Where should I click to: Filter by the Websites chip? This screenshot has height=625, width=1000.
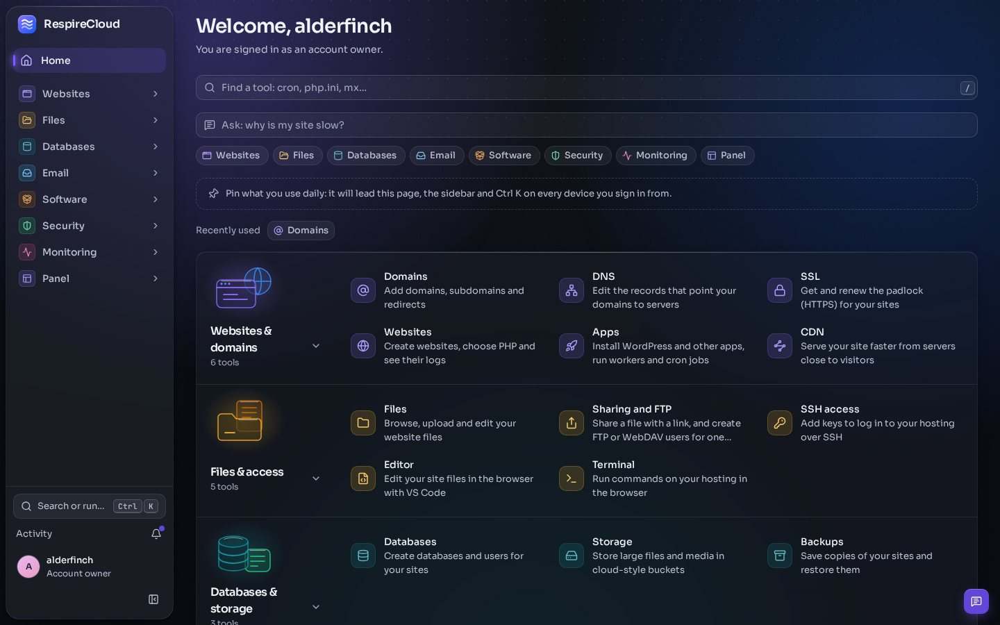(x=232, y=156)
